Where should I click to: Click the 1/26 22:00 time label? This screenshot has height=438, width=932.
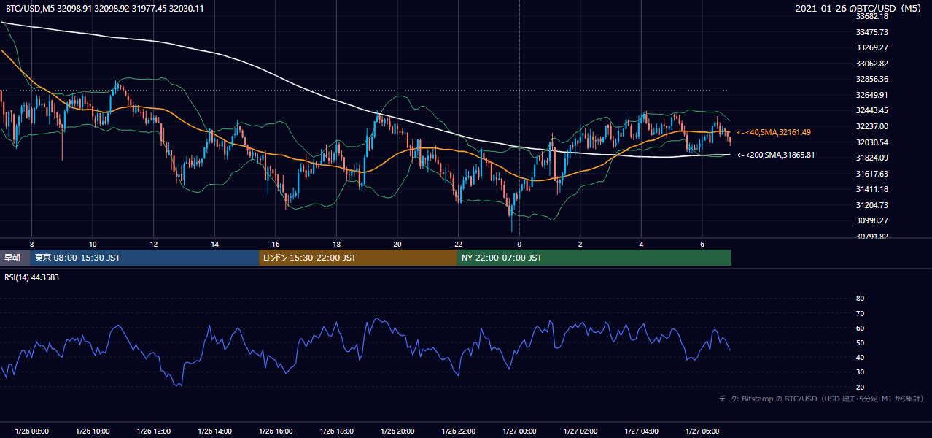(459, 431)
